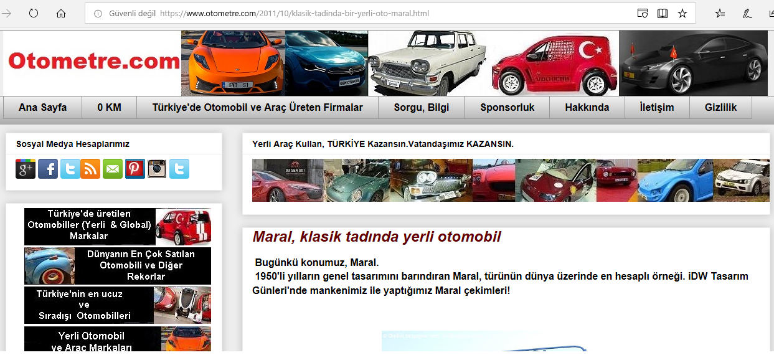This screenshot has width=774, height=360.
Task: Click the teal classic car thumbnail in strip
Action: (357, 181)
